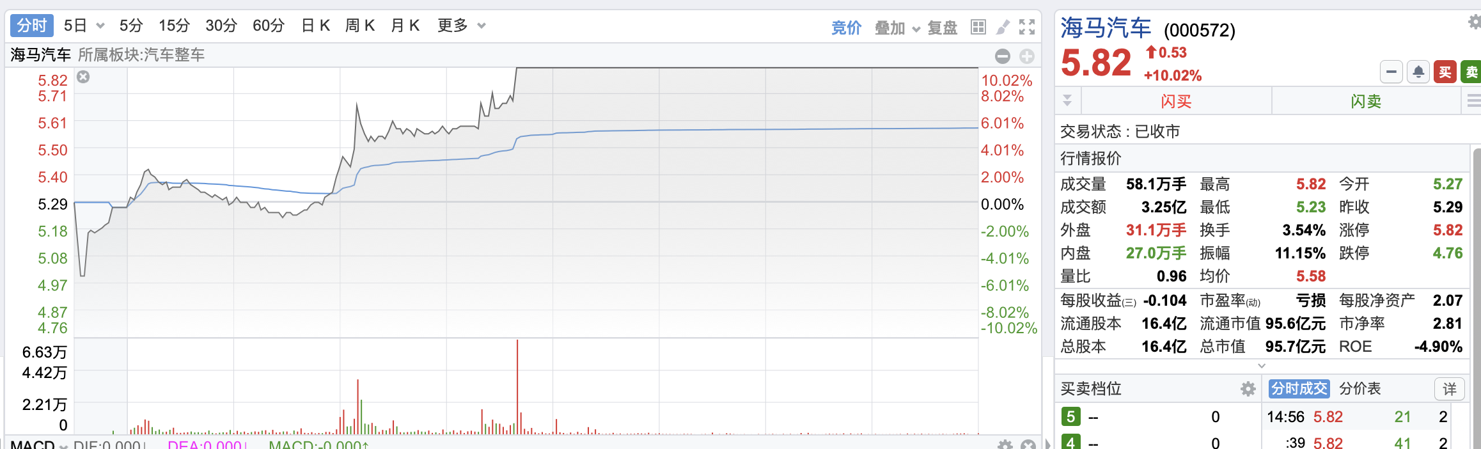Click the quote panel vertical scrollbar
The height and width of the screenshot is (449, 1481).
pos(1477,298)
